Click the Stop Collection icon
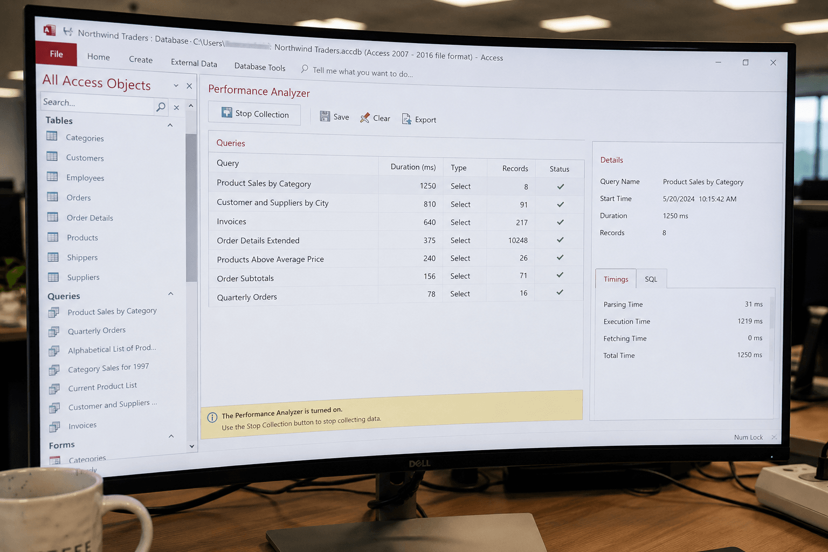Screen dimensions: 828x552 pyautogui.click(x=227, y=112)
